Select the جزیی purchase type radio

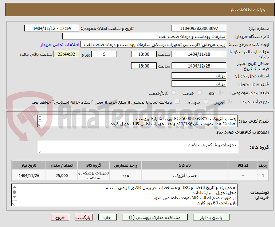tap(229, 102)
